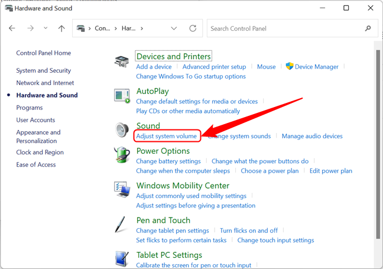The width and height of the screenshot is (383, 269).
Task: Expand the chevron after Con... in address bar
Action: (x=116, y=28)
